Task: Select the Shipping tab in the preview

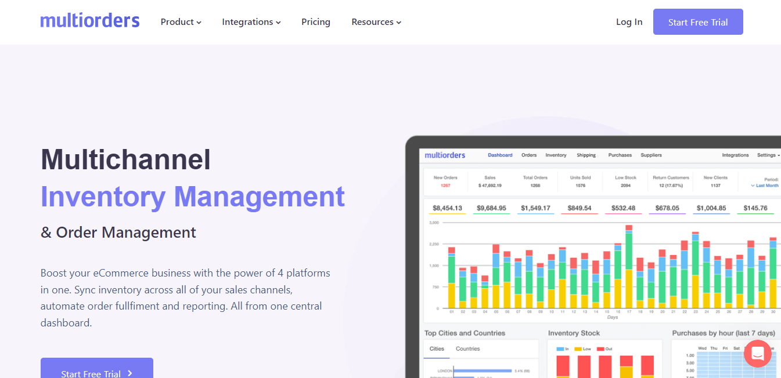Action: tap(586, 155)
